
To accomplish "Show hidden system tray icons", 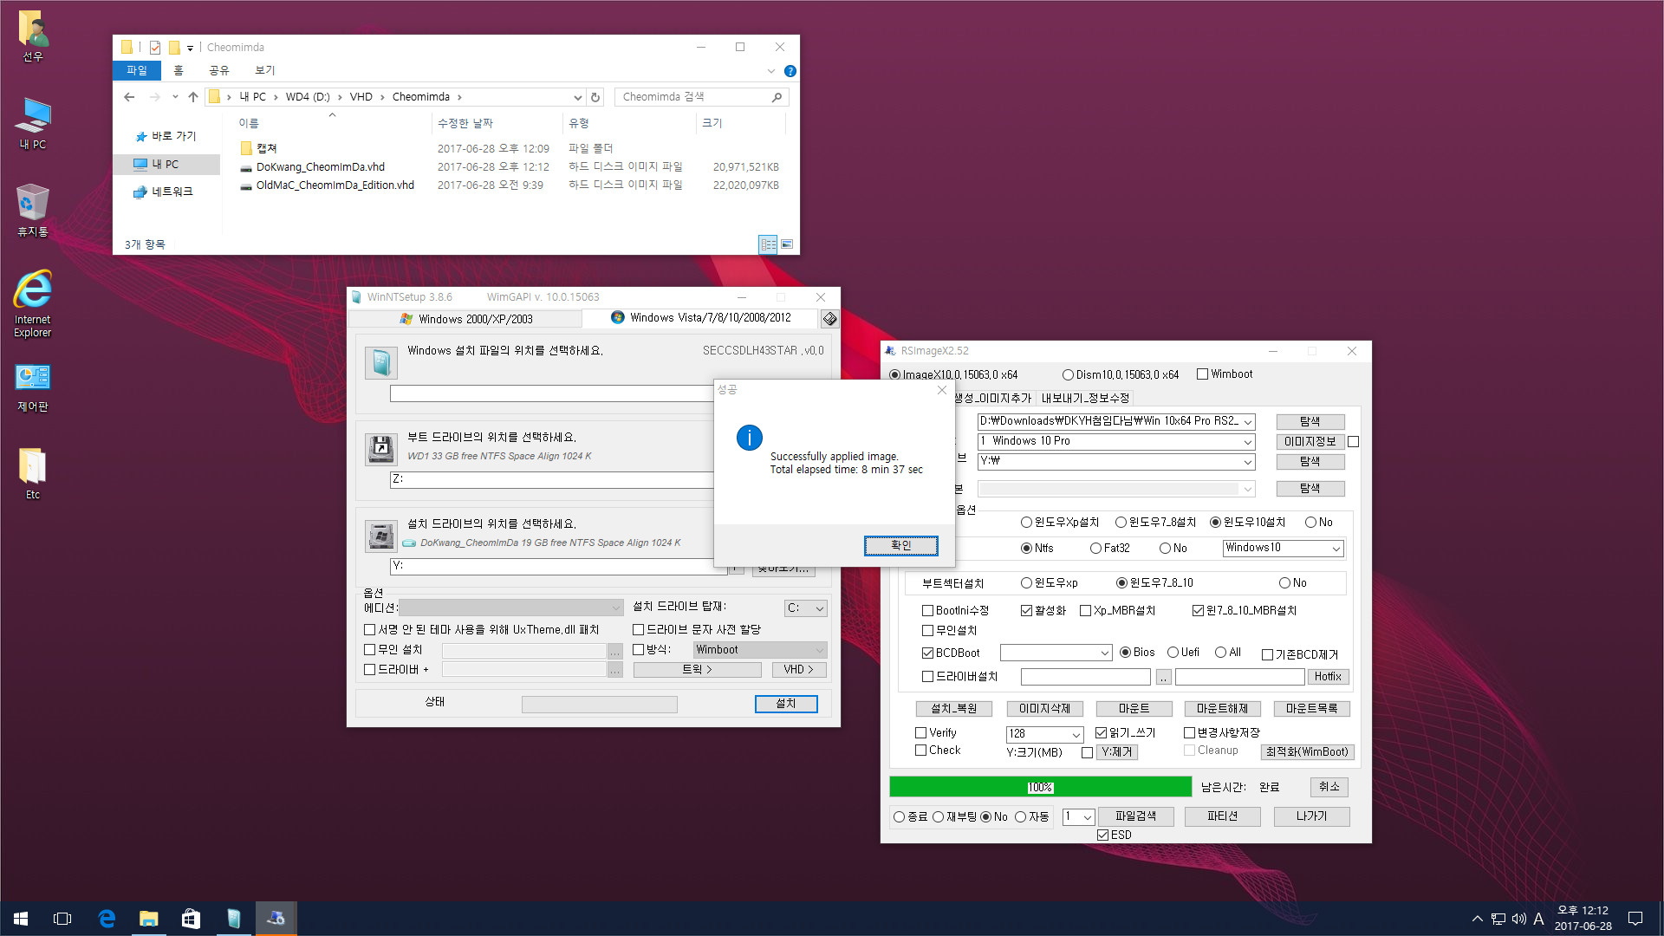I will click(x=1477, y=919).
